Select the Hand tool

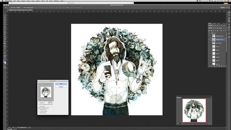click(5, 56)
